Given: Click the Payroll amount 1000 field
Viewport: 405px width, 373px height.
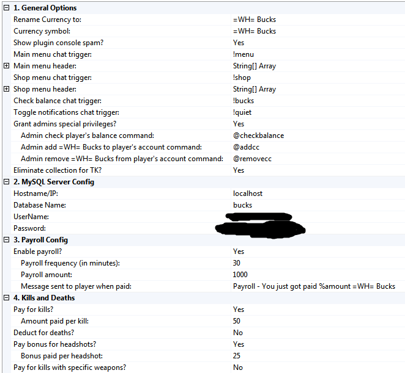Looking at the screenshot, I should pyautogui.click(x=240, y=275).
